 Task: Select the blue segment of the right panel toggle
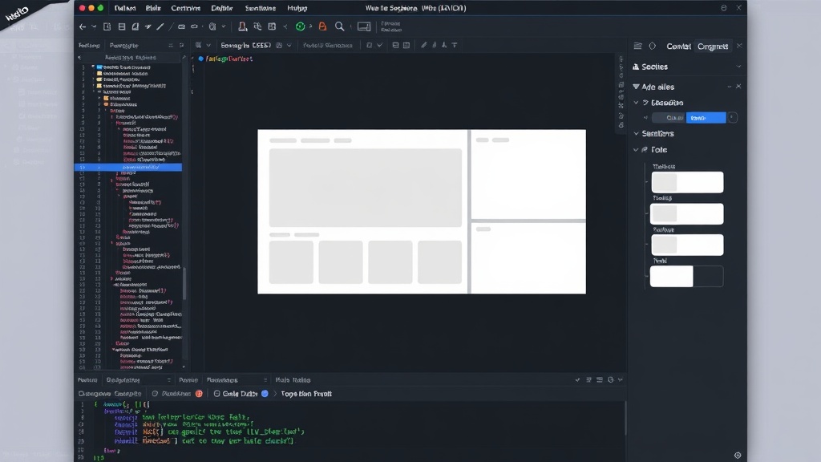click(706, 118)
